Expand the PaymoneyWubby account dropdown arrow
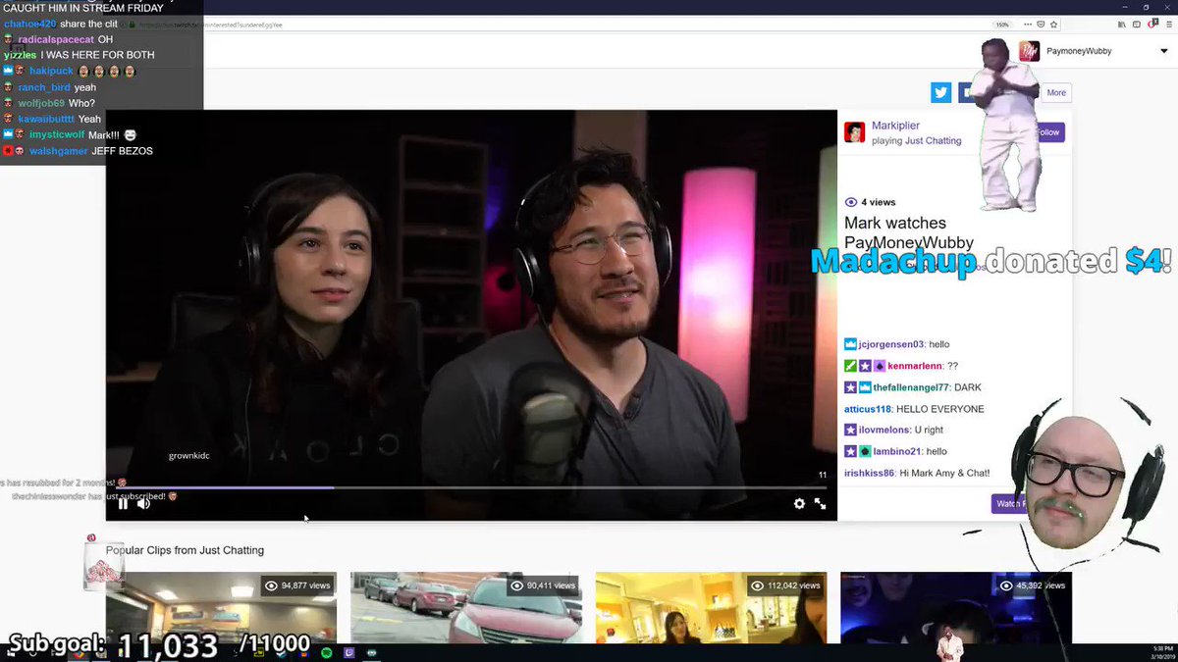This screenshot has height=662, width=1178. [x=1163, y=51]
